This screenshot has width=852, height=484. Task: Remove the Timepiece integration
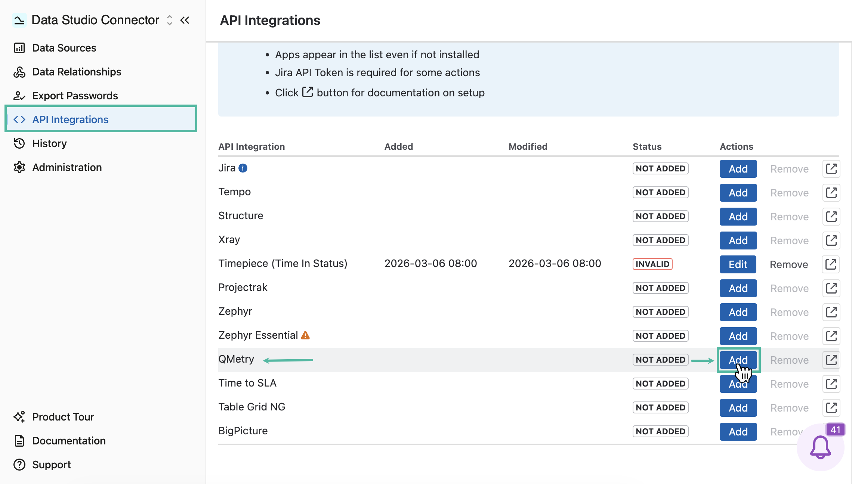pos(789,264)
